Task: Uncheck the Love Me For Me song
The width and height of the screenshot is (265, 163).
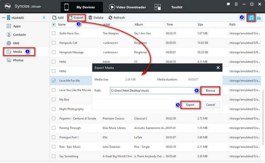Action: [54, 80]
